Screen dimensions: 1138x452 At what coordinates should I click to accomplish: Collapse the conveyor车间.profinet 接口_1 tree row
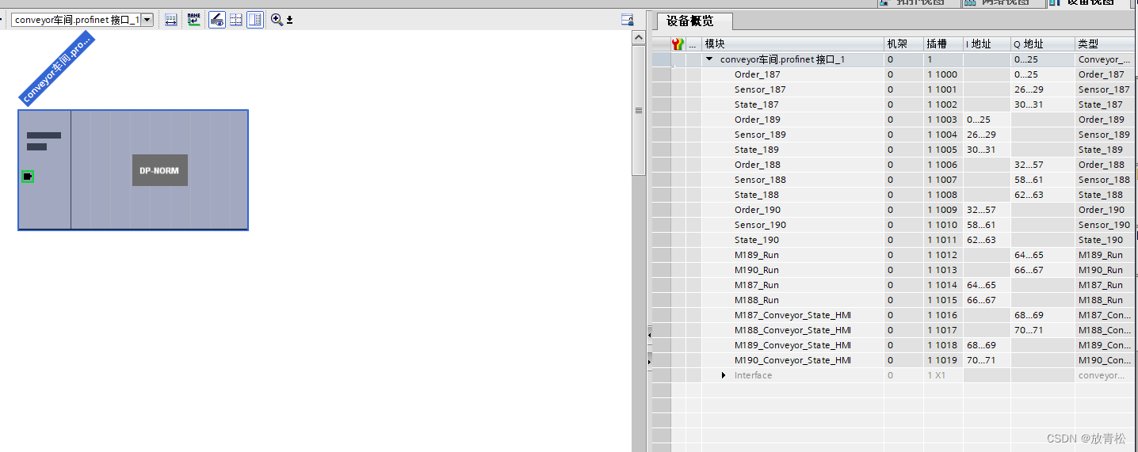coord(709,59)
